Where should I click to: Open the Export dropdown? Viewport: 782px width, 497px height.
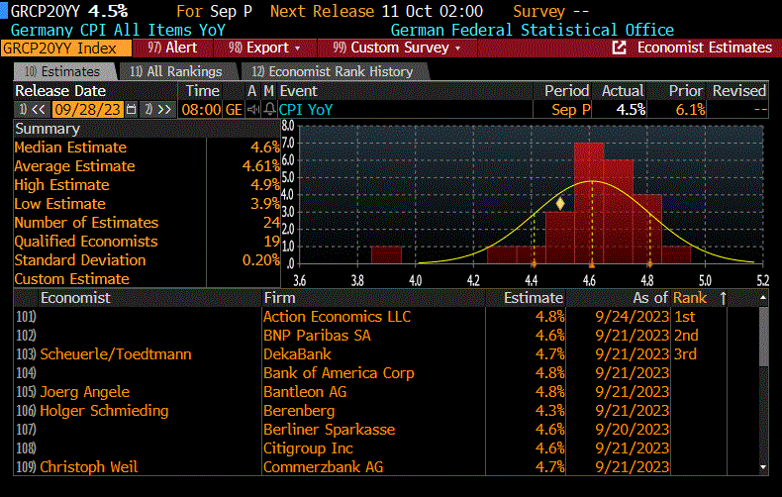point(264,48)
